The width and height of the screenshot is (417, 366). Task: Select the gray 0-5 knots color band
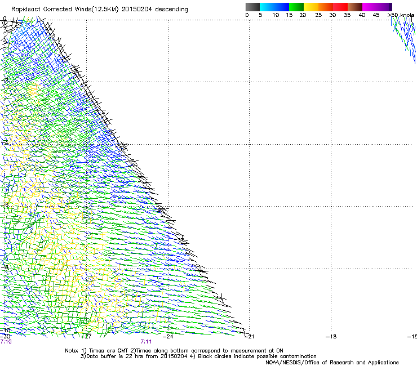tap(252, 7)
